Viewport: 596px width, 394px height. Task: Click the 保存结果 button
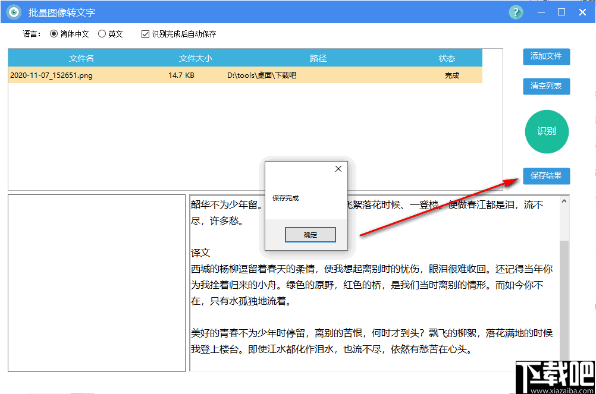(546, 176)
